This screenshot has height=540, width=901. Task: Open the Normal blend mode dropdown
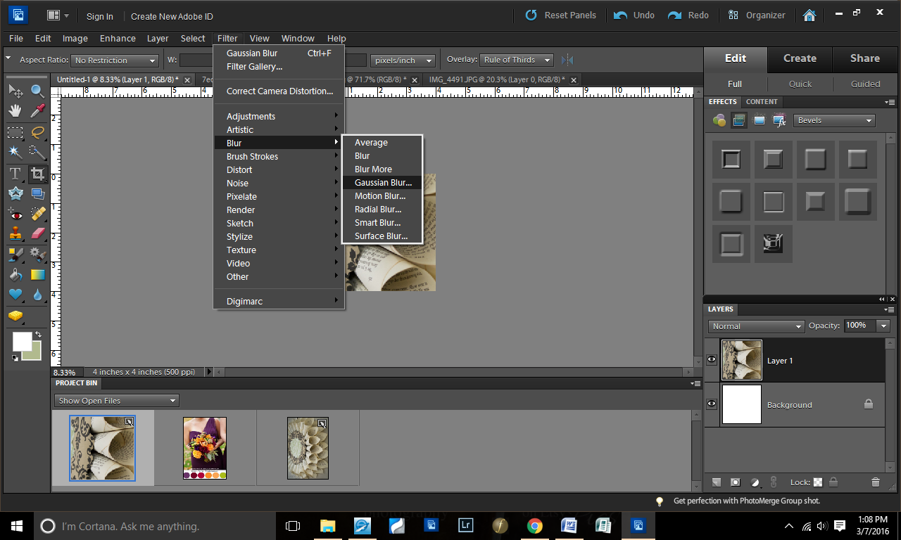pyautogui.click(x=756, y=326)
